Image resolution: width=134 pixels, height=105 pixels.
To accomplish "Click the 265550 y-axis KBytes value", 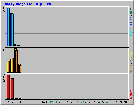I will [x=4, y=78].
